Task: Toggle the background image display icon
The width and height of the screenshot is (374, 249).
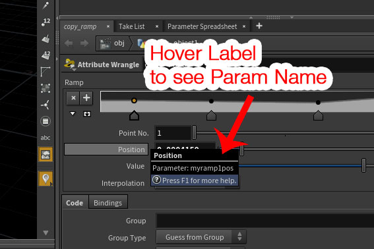Action: pyautogui.click(x=46, y=155)
